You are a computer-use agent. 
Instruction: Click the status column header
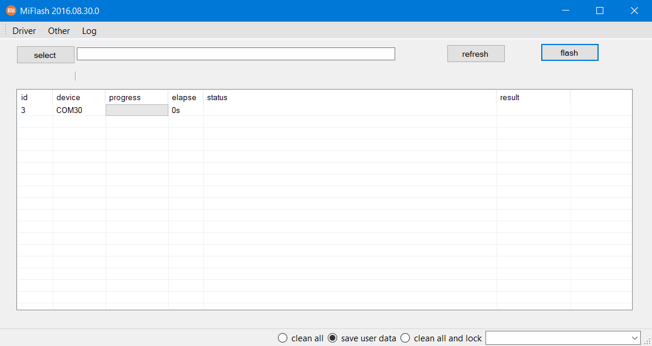[x=350, y=98]
